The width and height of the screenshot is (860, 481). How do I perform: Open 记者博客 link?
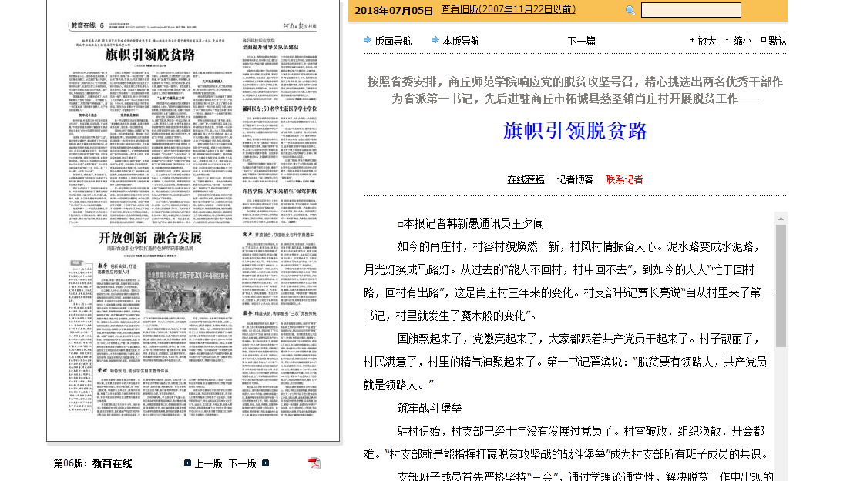[x=575, y=179]
